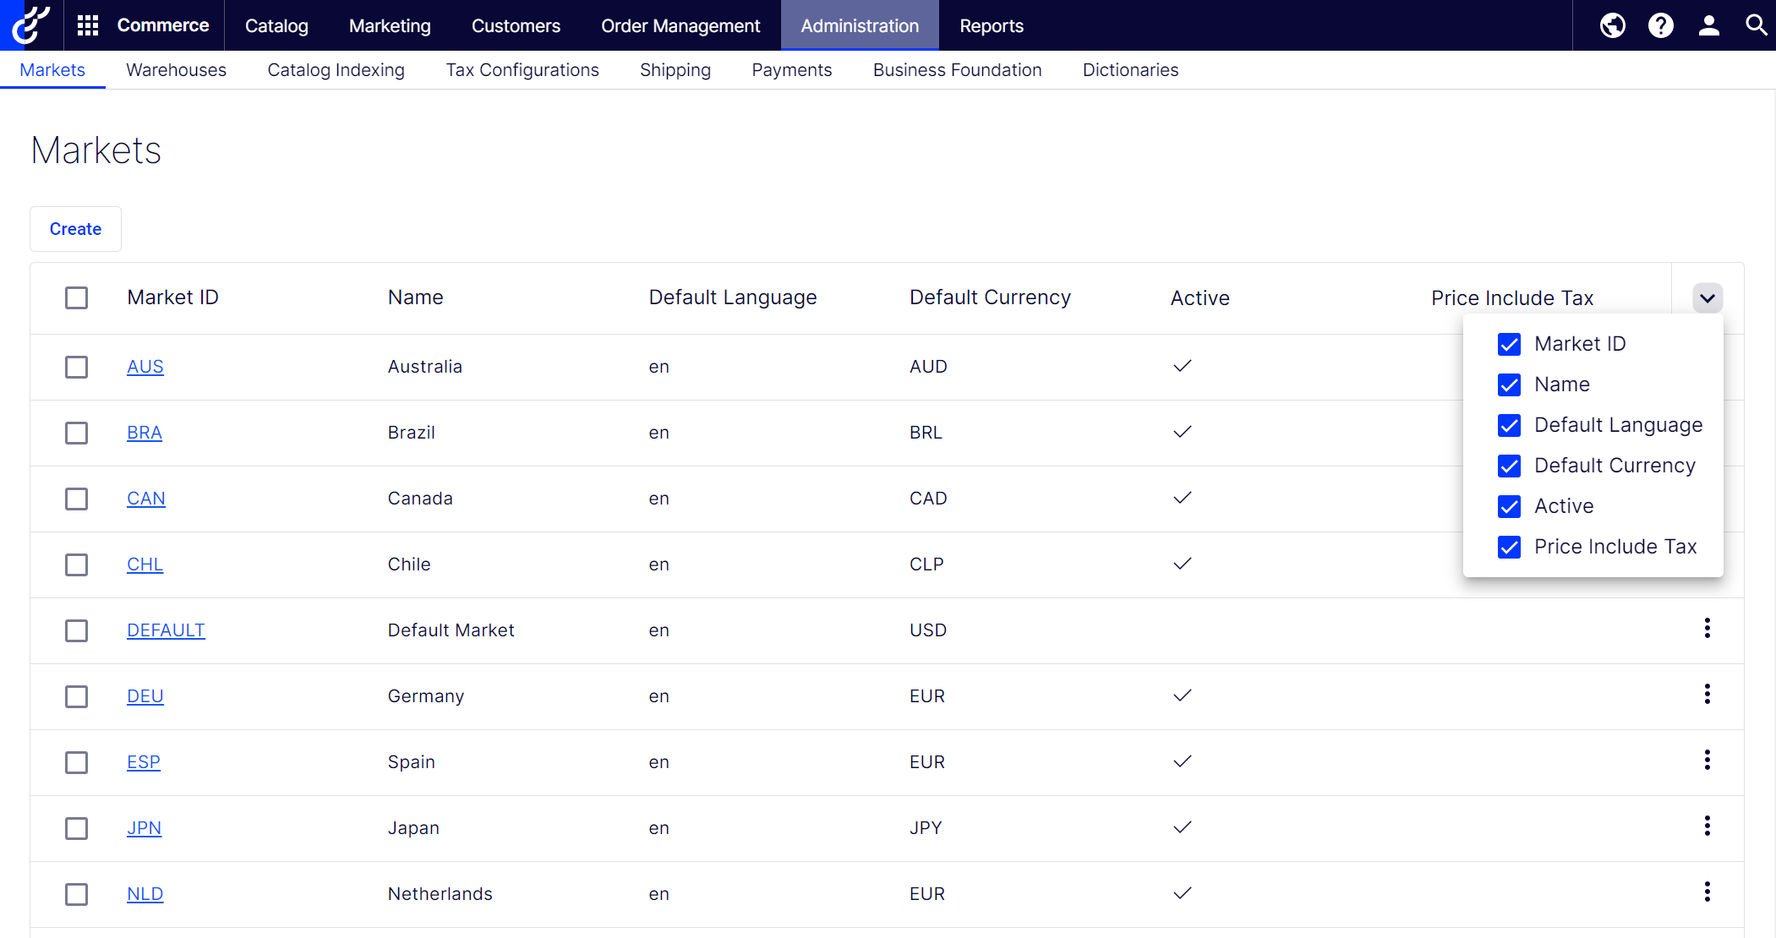
Task: Hide the Default Language column
Action: (x=1509, y=425)
